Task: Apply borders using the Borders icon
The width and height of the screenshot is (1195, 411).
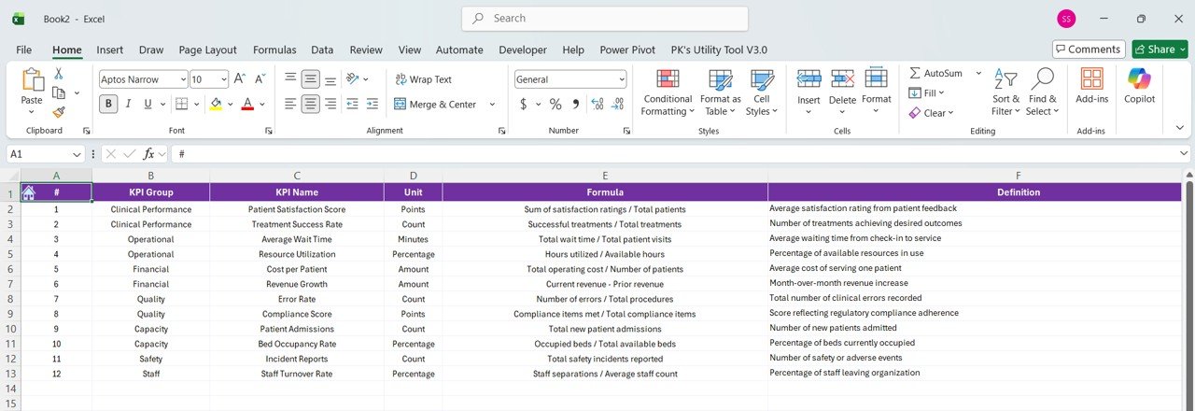Action: (x=182, y=104)
